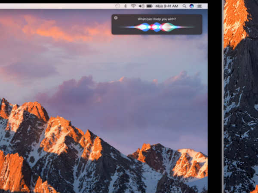Click the colorful Siri waveform
The width and height of the screenshot is (258, 193).
(157, 27)
